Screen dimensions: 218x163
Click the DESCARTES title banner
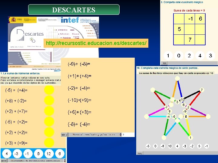(x=74, y=10)
